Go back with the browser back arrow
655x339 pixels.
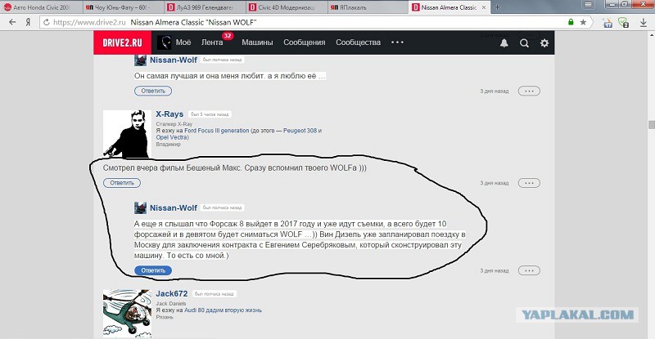(12, 22)
